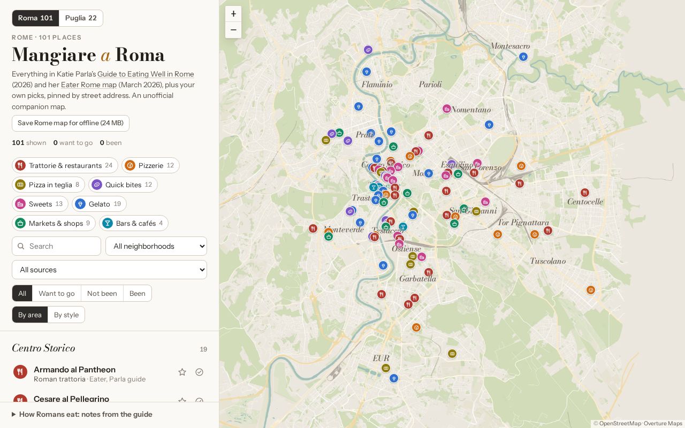Toggle Quick bites category filter
The width and height of the screenshot is (685, 428).
123,185
